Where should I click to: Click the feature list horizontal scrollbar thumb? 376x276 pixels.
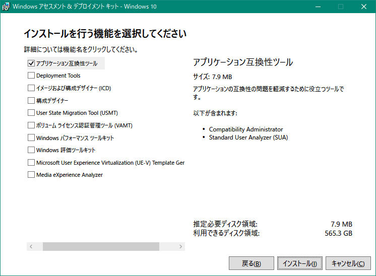(101, 246)
